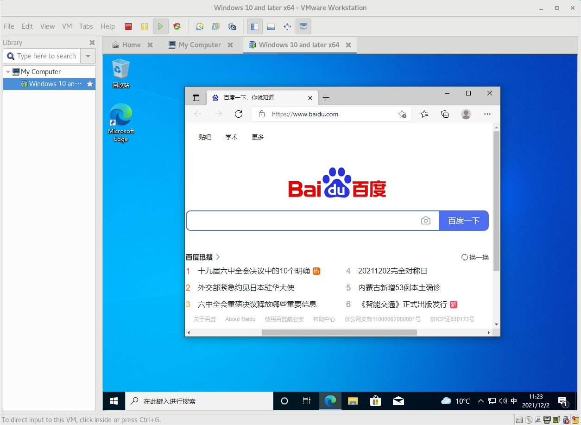Open the Help menu
Screen dimensions: 581x425
pyautogui.click(x=107, y=26)
